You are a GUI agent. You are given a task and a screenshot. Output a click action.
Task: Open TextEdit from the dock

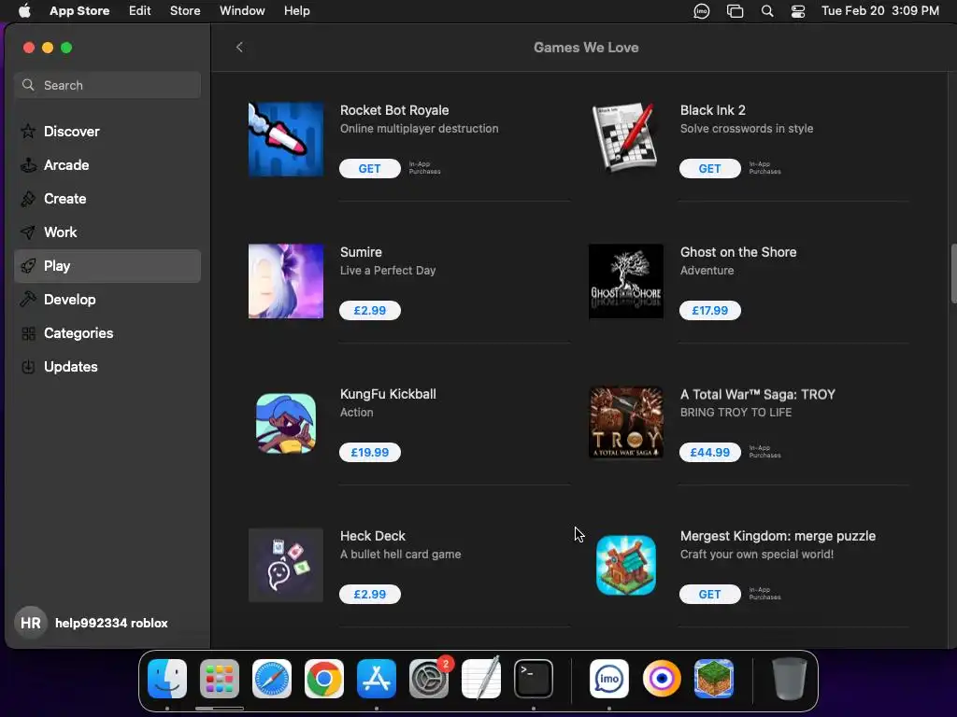pyautogui.click(x=481, y=679)
